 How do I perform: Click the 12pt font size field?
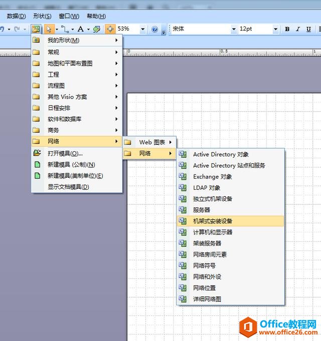tap(255, 29)
